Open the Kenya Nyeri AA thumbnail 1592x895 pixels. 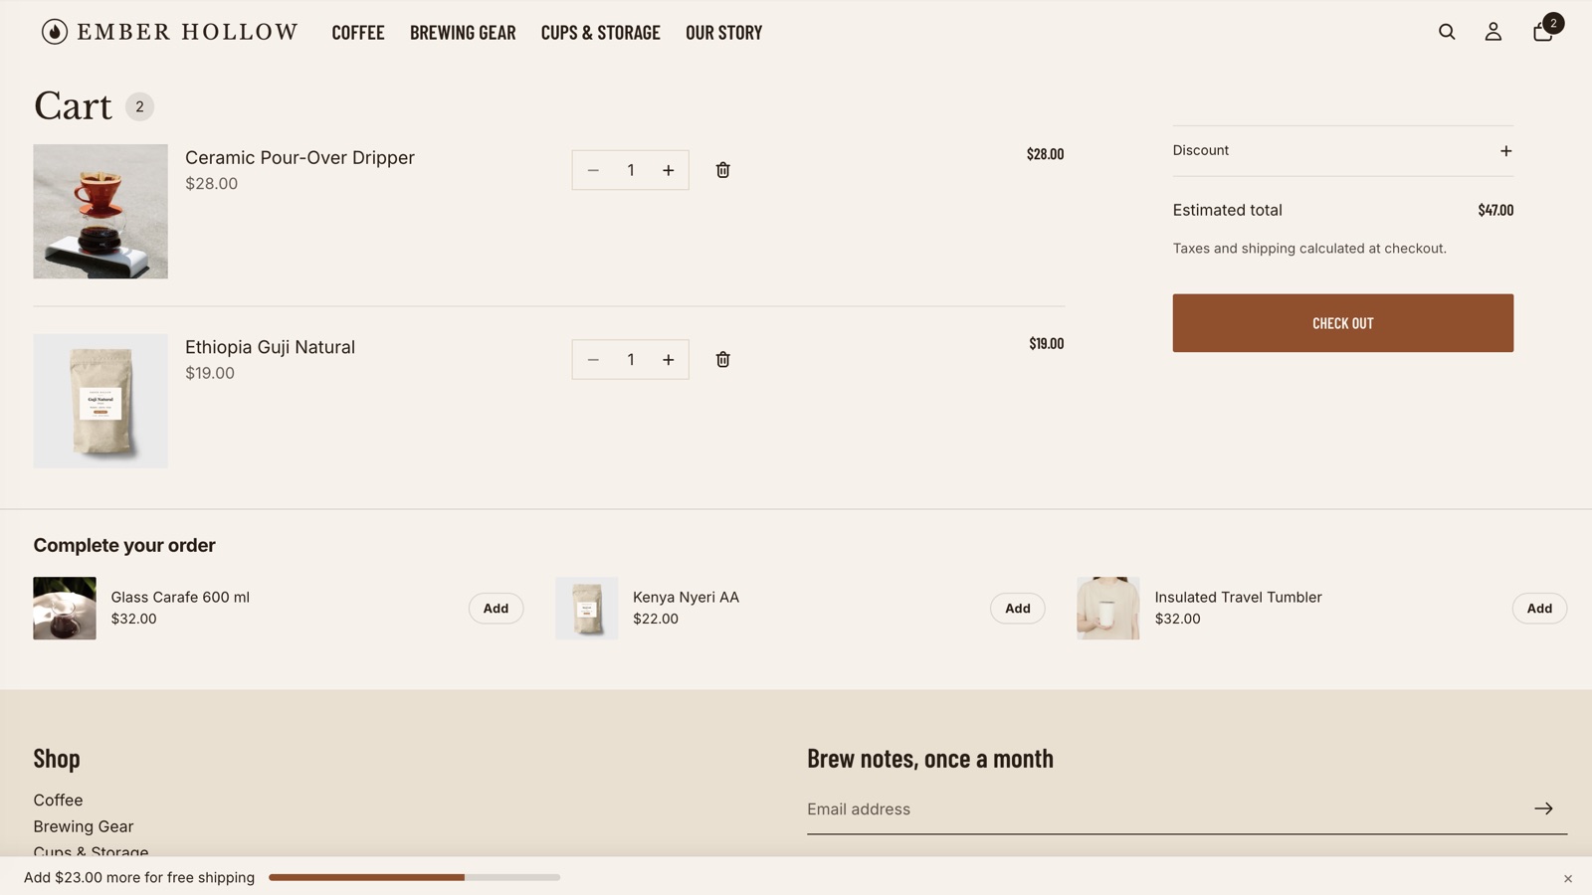coord(587,609)
